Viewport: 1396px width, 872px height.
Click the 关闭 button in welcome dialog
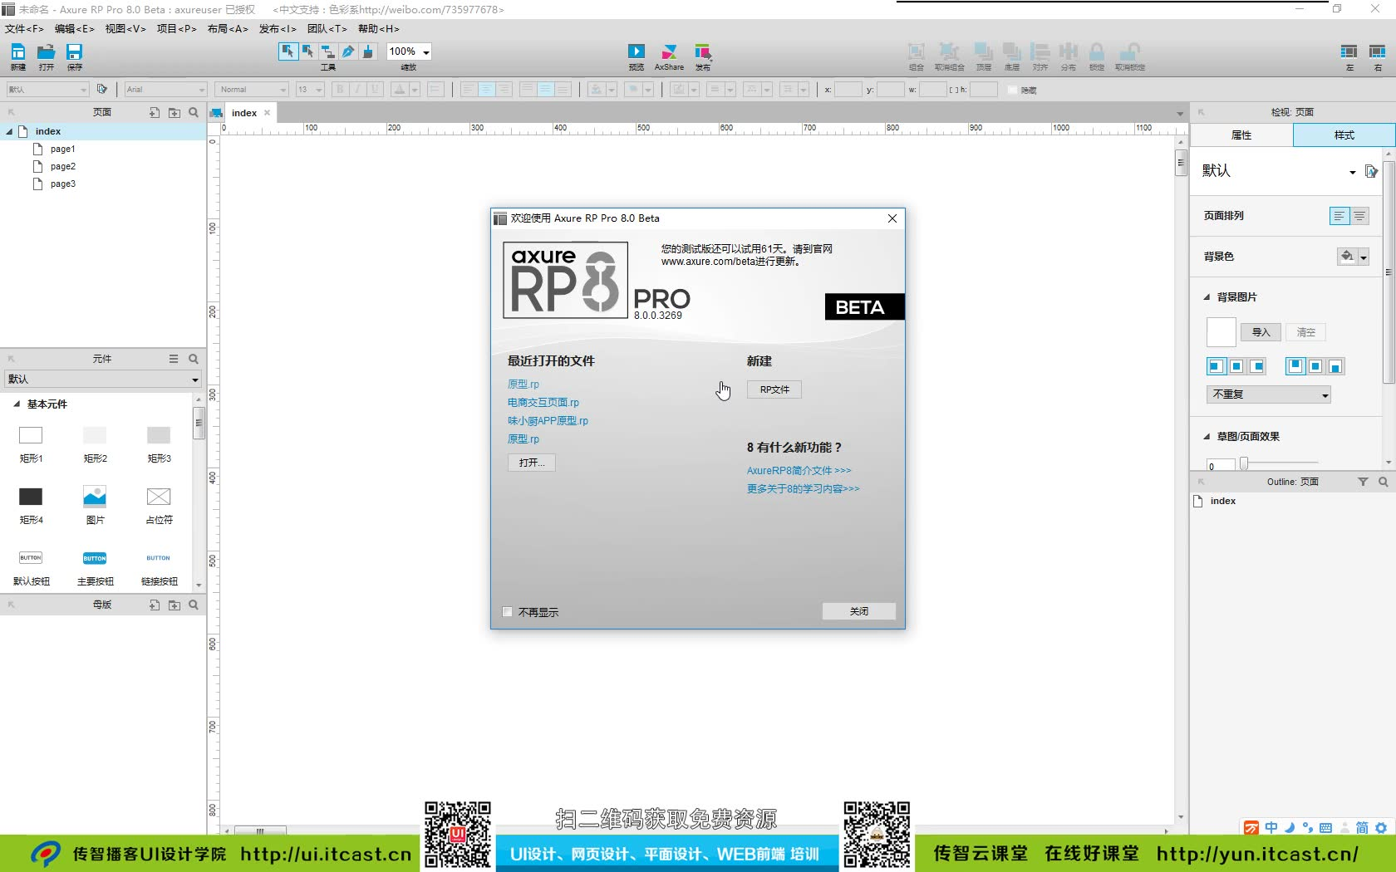[x=859, y=611]
